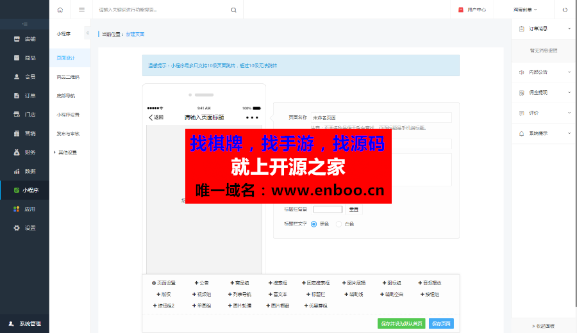
Task: Open the 营销 section in the sidebar
Action: coord(24,133)
